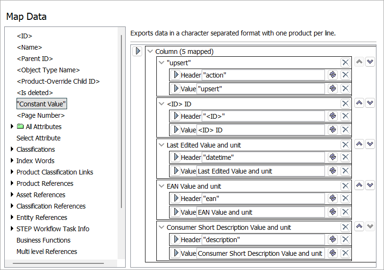Delete the "<ID>" header value
This screenshot has width=384, height=270.
point(345,116)
